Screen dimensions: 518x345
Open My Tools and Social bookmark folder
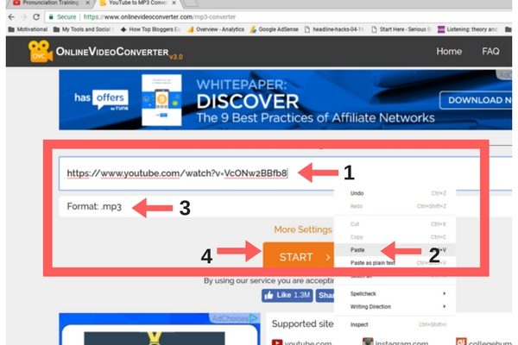pos(83,29)
